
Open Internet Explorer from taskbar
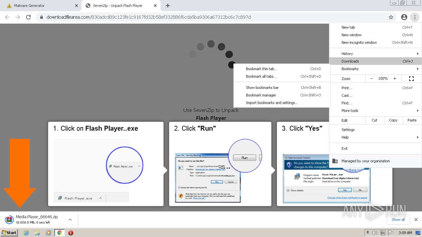click(x=26, y=233)
